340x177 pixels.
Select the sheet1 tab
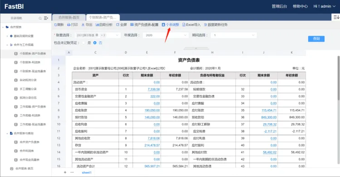tap(87, 172)
